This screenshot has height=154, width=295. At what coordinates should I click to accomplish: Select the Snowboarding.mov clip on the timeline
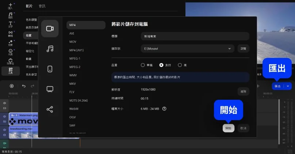[x=23, y=132]
